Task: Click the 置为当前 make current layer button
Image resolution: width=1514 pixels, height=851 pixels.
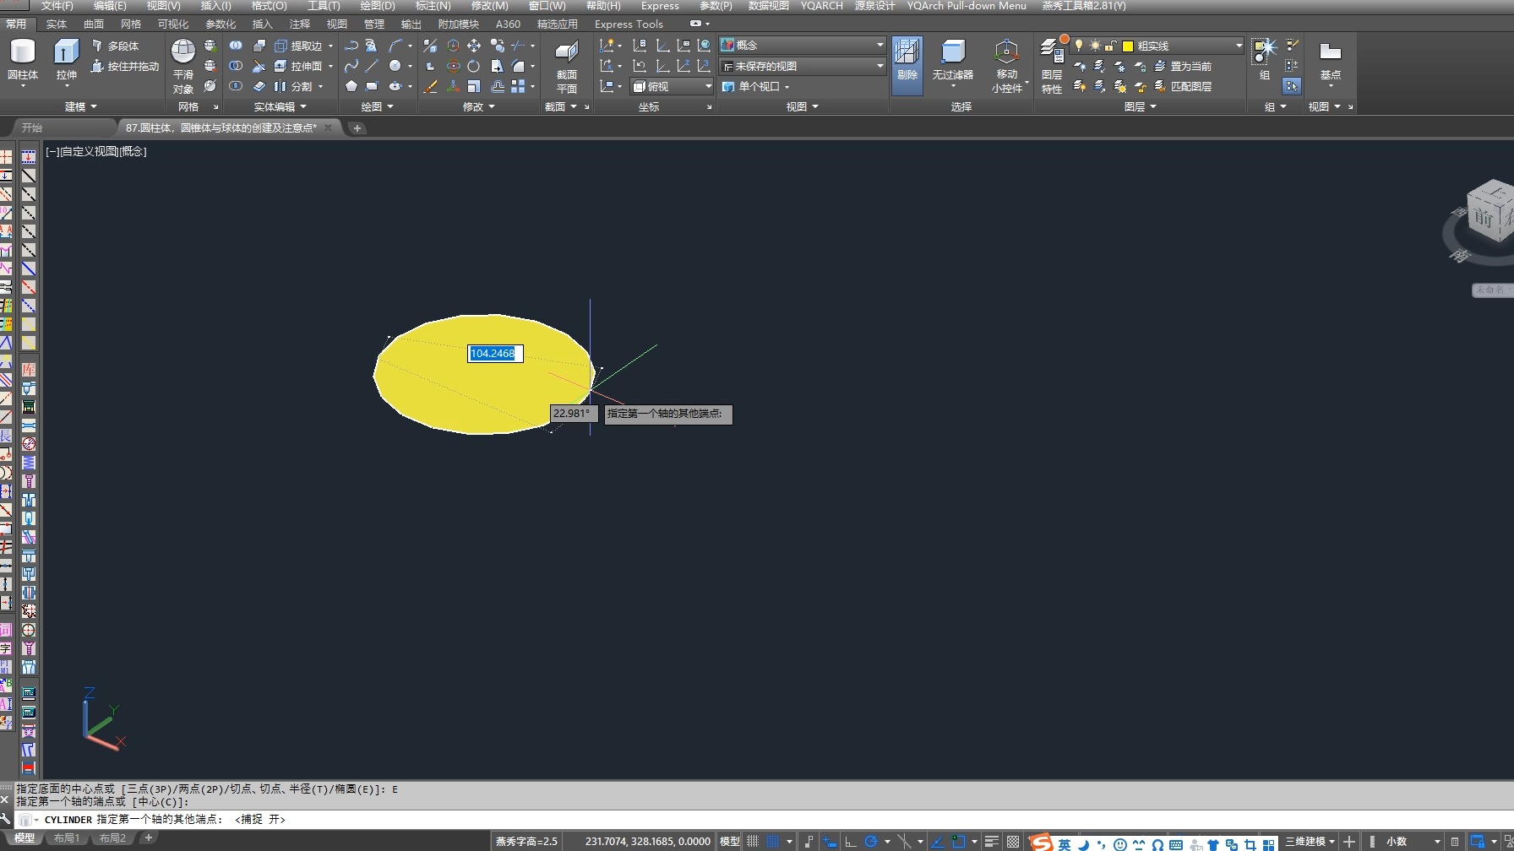Action: click(x=1183, y=66)
